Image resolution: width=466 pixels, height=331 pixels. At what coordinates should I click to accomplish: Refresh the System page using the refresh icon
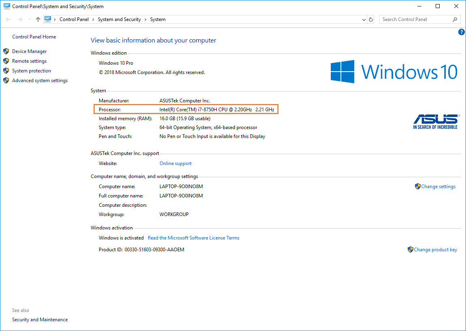(x=371, y=19)
